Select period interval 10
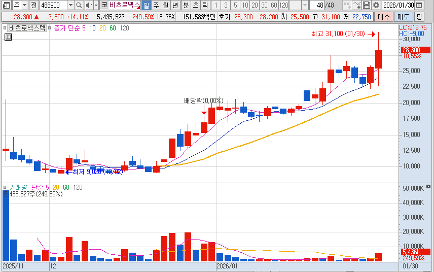434x272 pixels. click(x=245, y=5)
